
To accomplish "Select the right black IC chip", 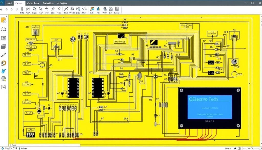I will [x=98, y=88].
